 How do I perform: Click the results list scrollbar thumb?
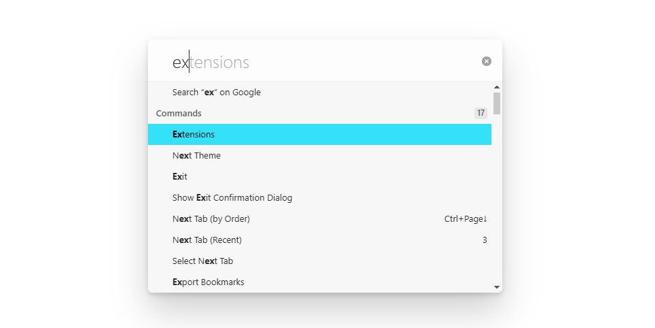coord(497,103)
